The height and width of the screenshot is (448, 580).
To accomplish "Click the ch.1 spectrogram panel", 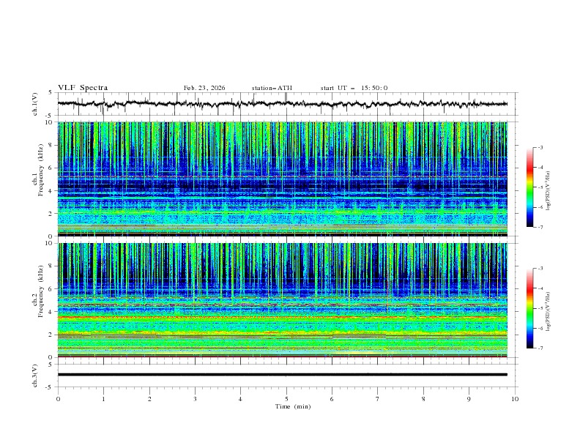I will (x=283, y=179).
